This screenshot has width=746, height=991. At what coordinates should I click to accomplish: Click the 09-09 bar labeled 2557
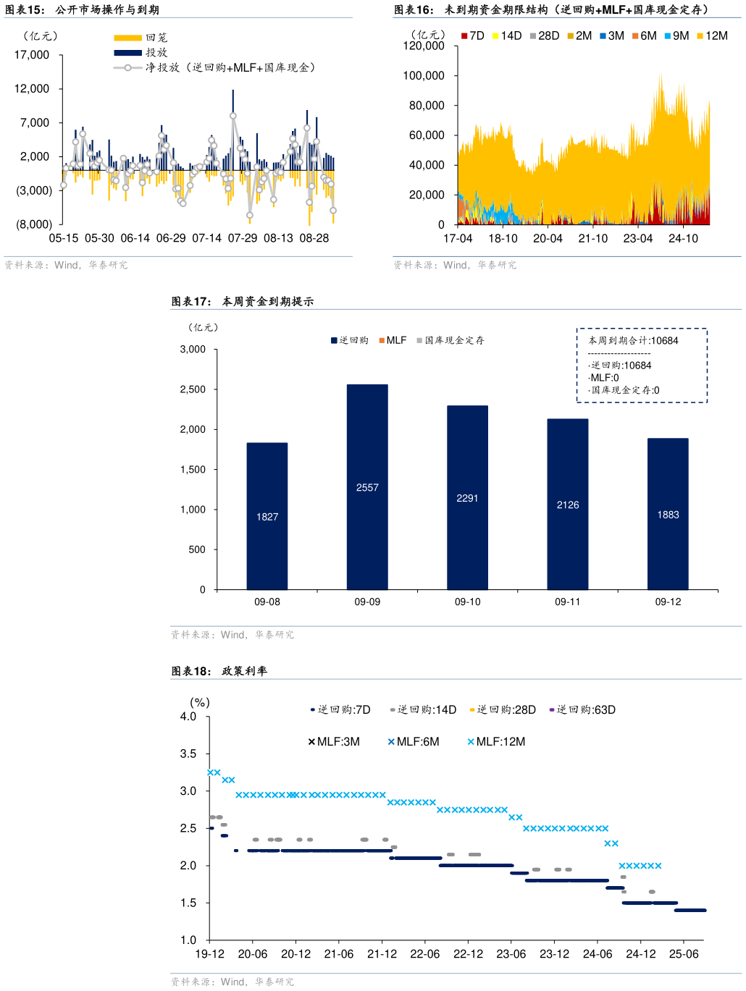(367, 486)
